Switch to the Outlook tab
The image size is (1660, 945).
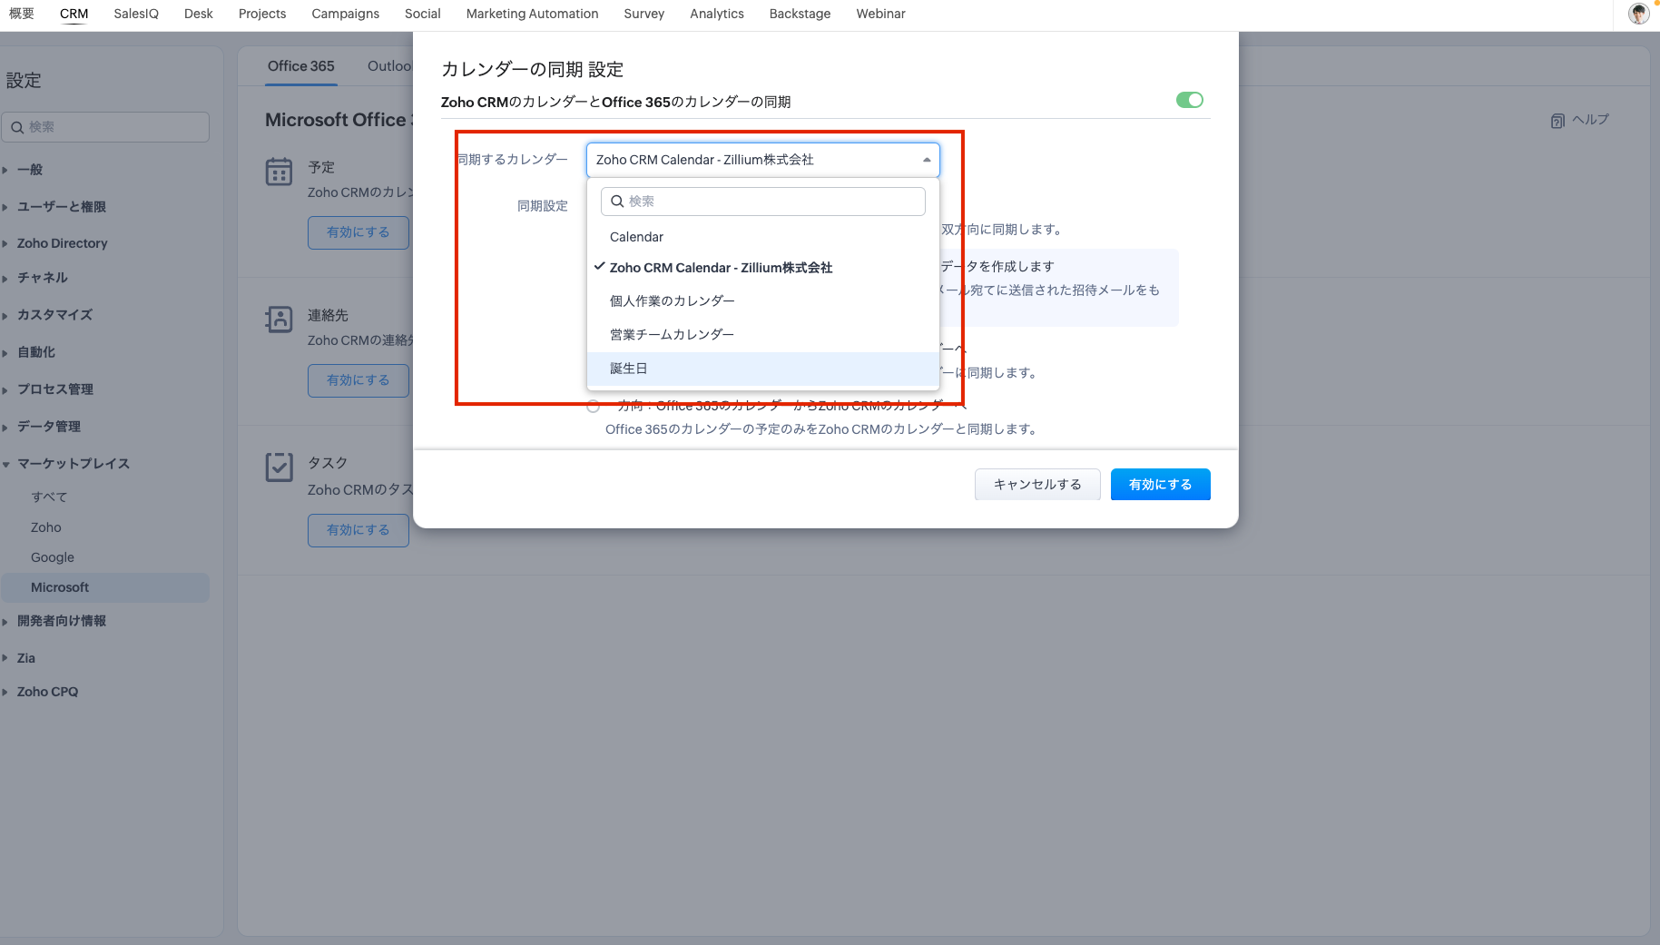(x=389, y=66)
